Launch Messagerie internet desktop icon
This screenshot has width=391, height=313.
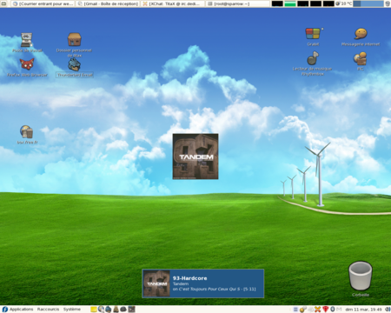pos(361,34)
